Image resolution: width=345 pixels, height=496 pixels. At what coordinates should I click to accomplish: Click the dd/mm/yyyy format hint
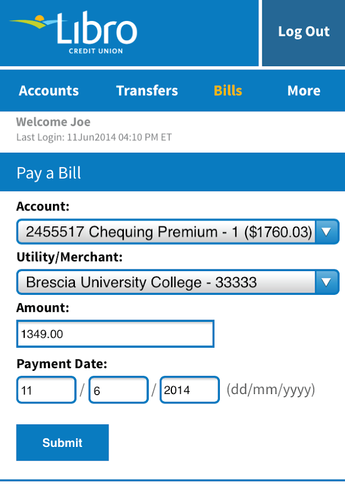coord(271,390)
